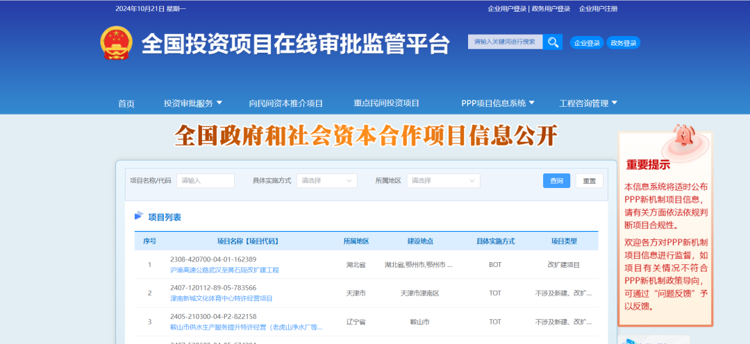This screenshot has height=344, width=750.
Task: Expand the 工程咨询管理 dropdown menu
Action: coord(588,103)
